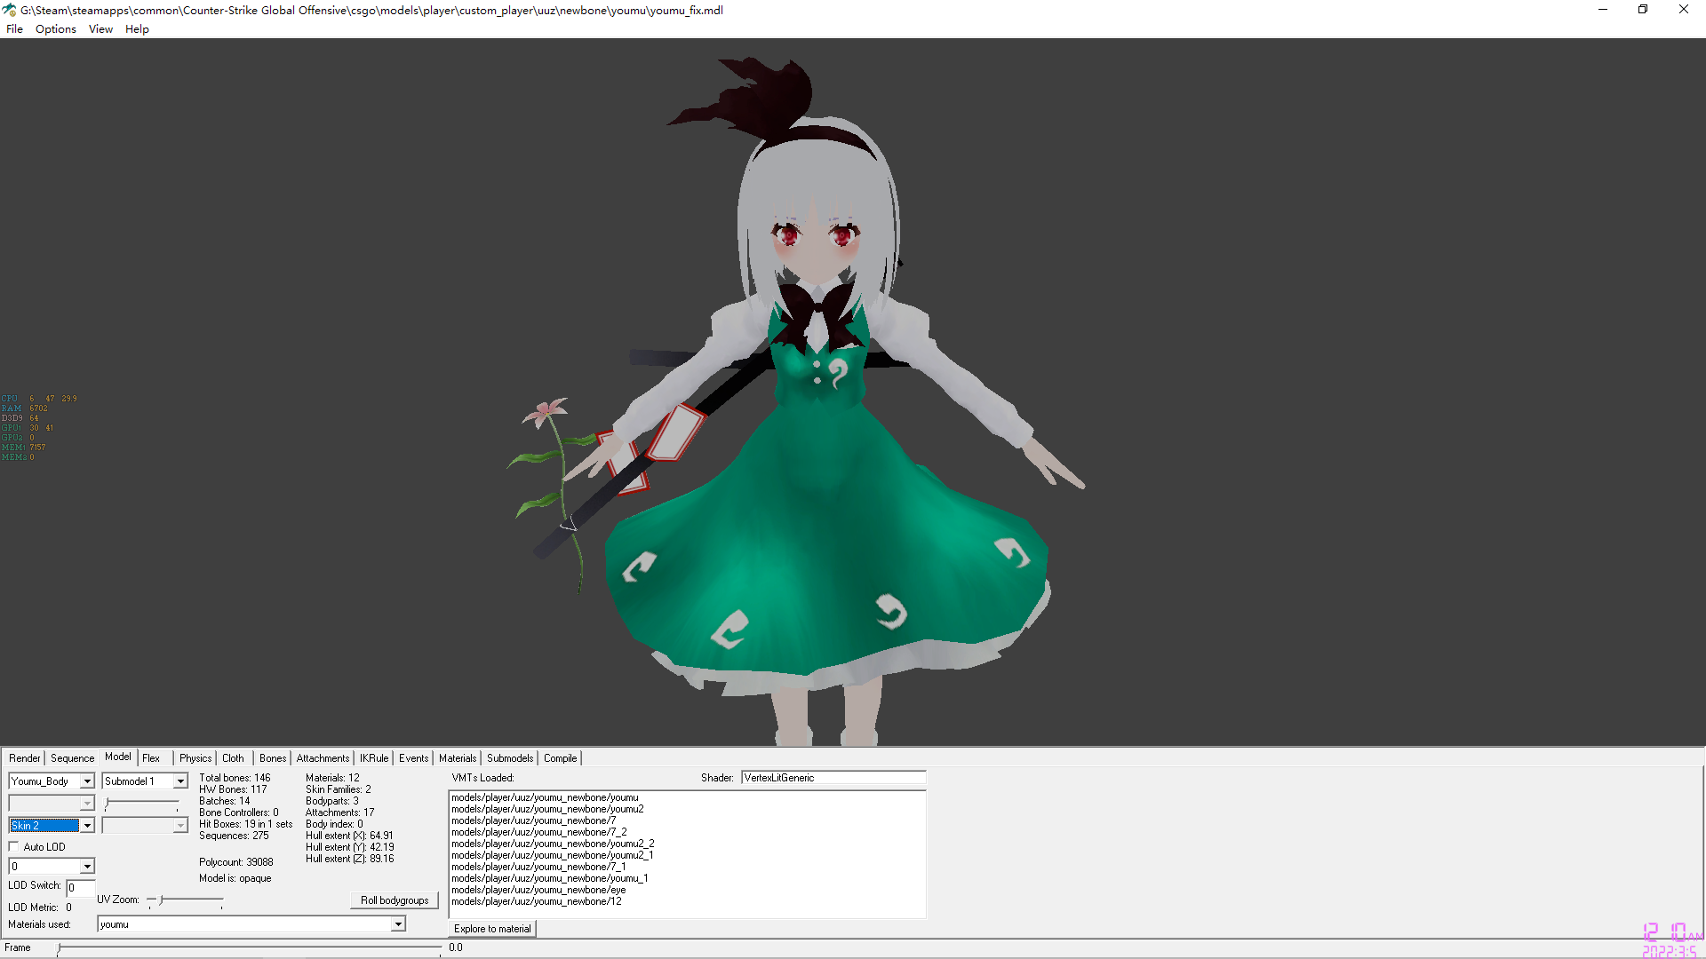
Task: Select VMT entry youmu_newbone/youmu_1
Action: tap(549, 878)
